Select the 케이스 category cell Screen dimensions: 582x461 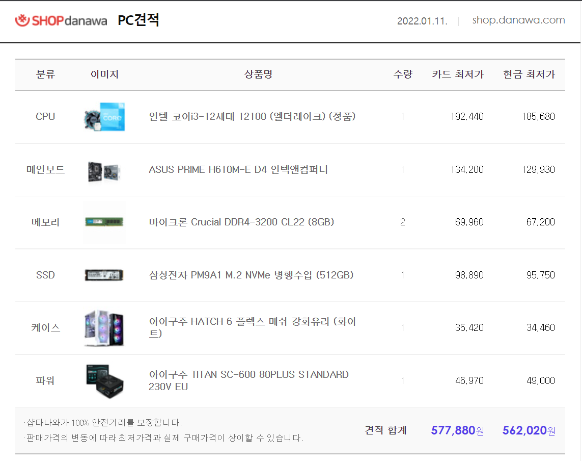pyautogui.click(x=45, y=328)
